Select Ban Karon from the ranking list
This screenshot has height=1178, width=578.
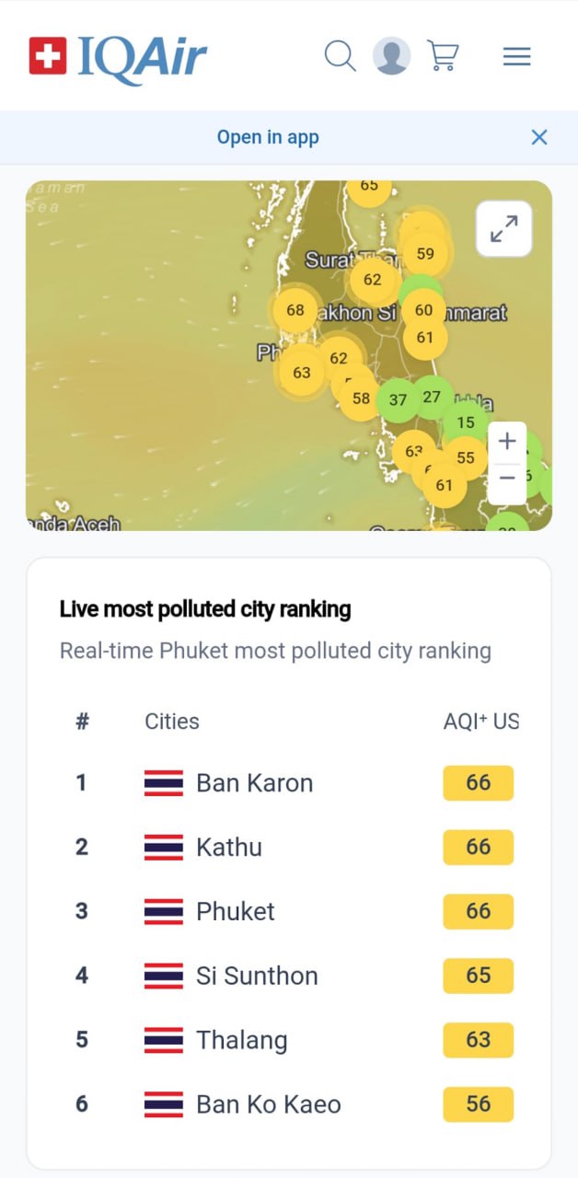point(255,782)
